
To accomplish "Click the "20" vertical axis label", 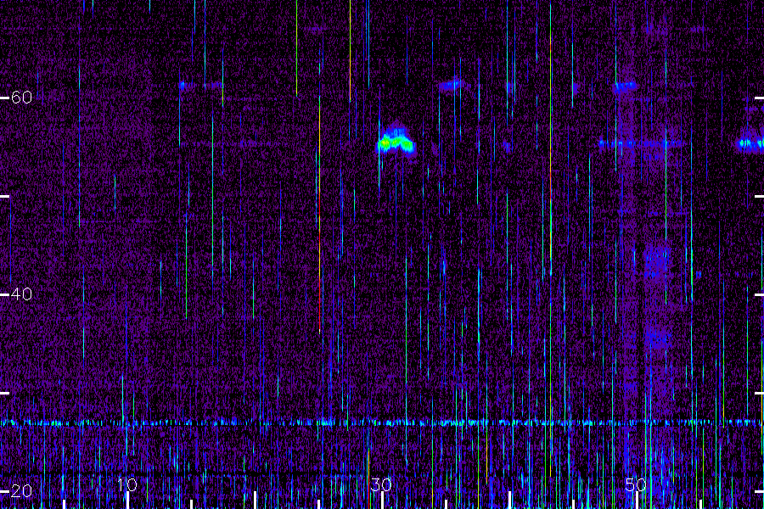I will coord(21,491).
